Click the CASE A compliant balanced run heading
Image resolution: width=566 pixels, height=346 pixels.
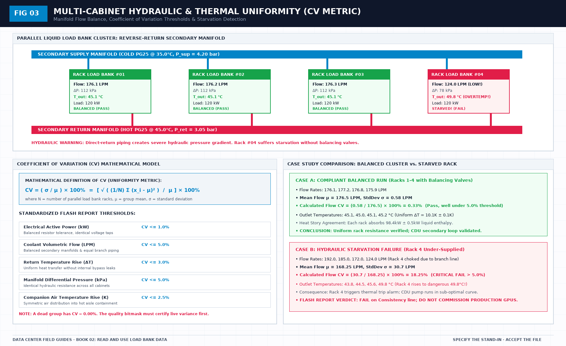coord(384,180)
